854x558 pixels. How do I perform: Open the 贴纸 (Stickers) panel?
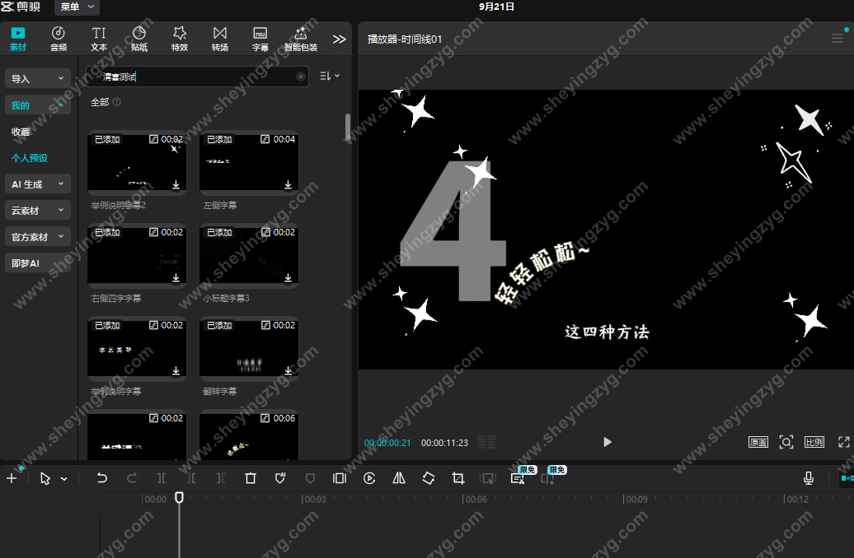pos(139,38)
